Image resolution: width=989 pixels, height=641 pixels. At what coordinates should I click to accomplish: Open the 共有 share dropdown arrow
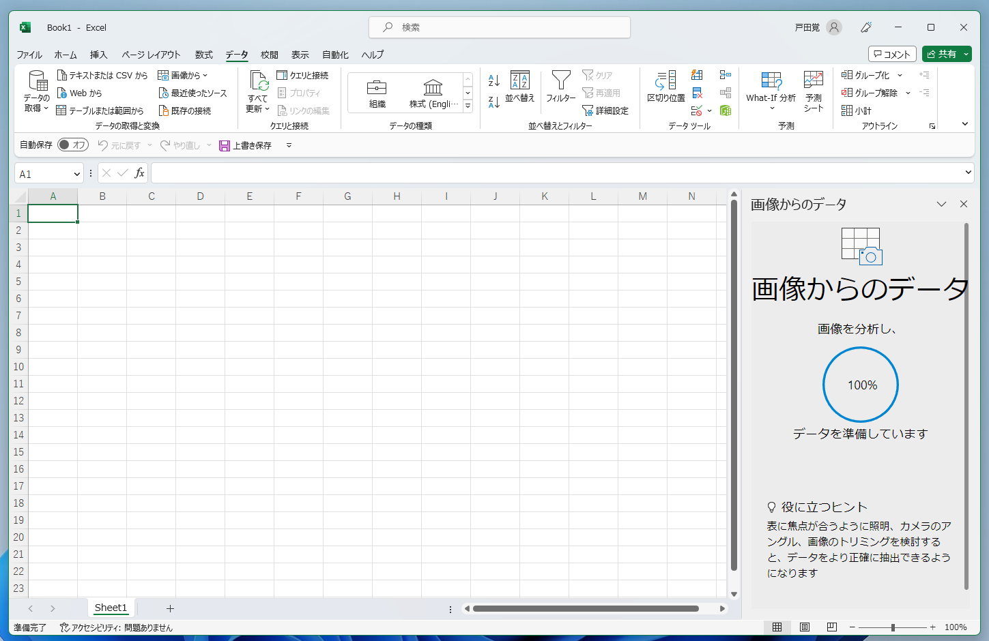point(966,54)
